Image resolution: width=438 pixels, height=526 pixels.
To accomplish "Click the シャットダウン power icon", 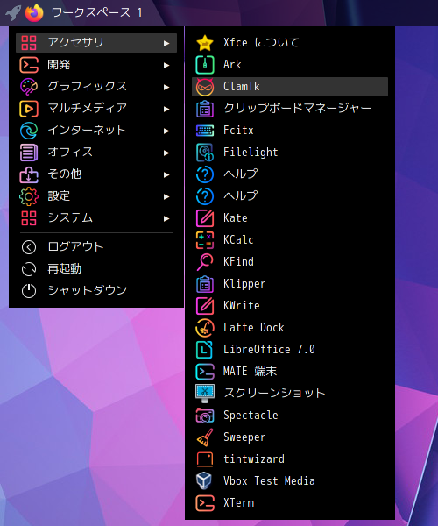I will coord(29,291).
